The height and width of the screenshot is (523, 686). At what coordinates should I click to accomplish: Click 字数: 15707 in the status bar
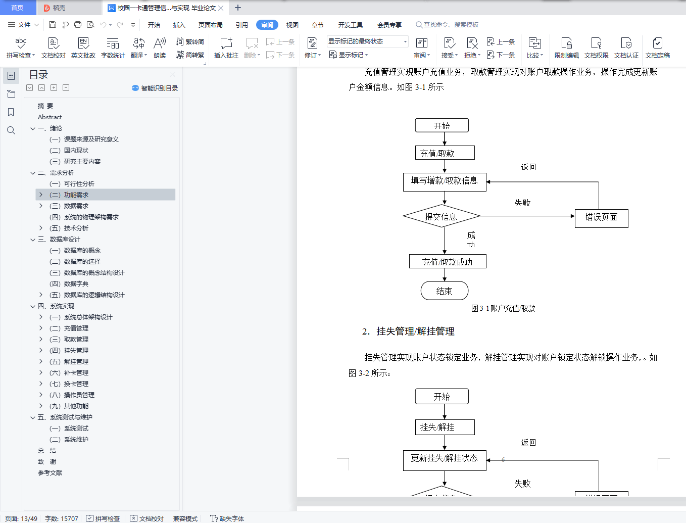(x=62, y=518)
